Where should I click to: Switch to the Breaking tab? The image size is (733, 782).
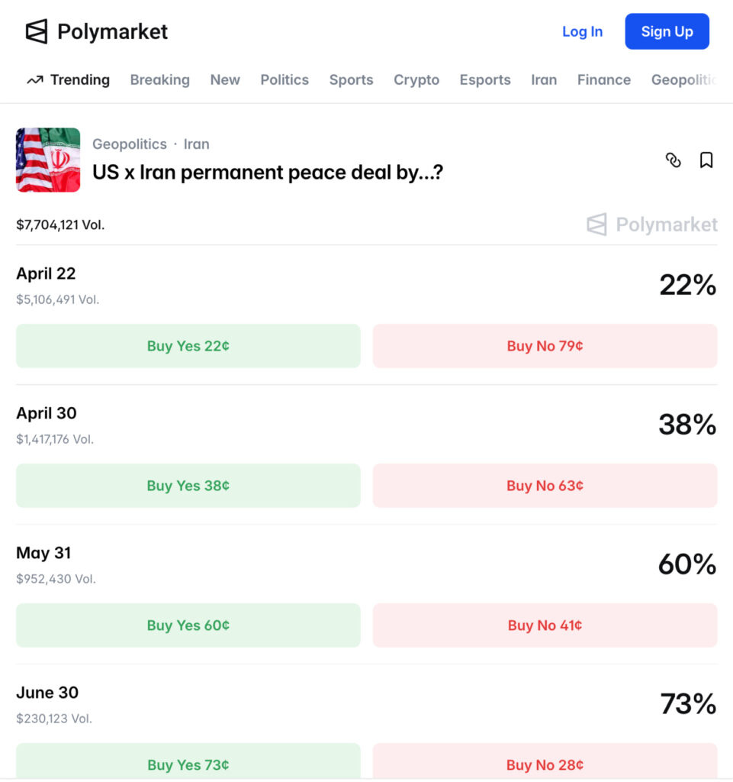tap(159, 79)
